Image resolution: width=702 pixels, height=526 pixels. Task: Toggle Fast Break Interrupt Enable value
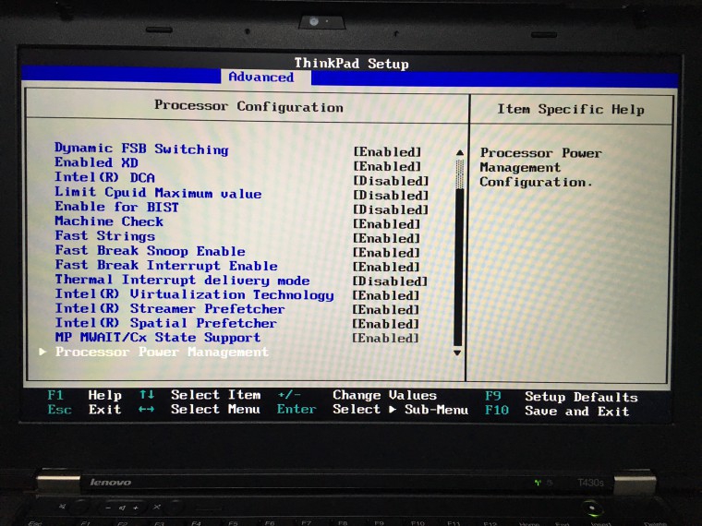386,267
